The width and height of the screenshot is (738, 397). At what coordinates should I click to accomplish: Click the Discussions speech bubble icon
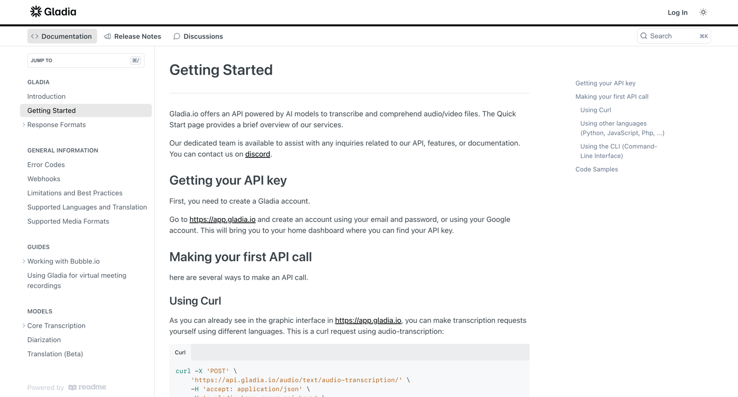coord(177,36)
